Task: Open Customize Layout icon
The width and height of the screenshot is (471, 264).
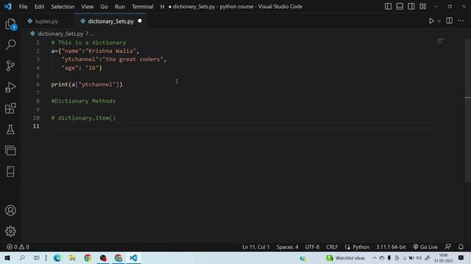Action: pyautogui.click(x=422, y=7)
